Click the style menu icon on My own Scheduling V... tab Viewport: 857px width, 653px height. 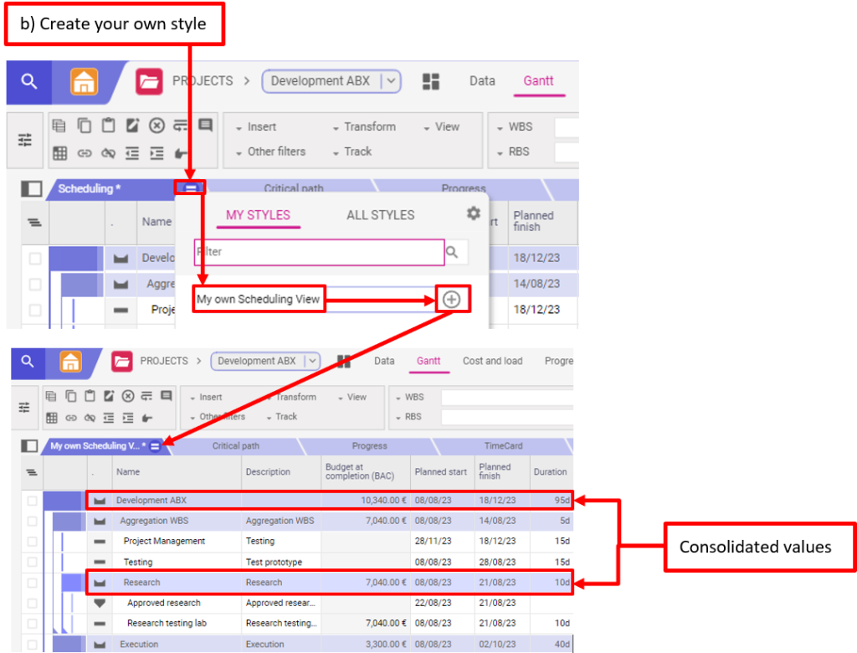[156, 446]
